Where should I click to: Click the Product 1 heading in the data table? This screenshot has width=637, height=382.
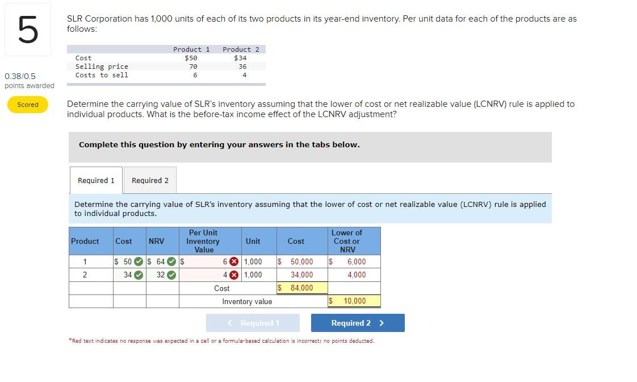coord(191,49)
